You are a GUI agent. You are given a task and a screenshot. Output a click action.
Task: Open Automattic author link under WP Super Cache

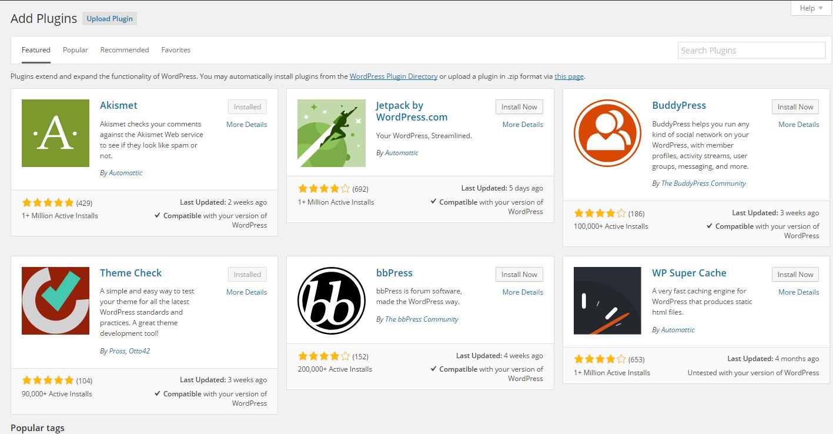click(678, 330)
